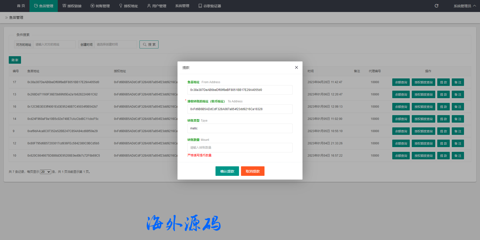Open the 创建时间 date picker field
This screenshot has width=480, height=240.
(x=115, y=44)
